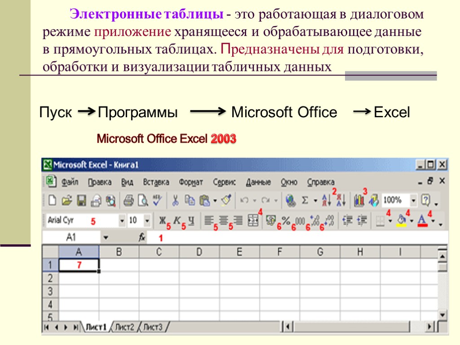
Task: Toggle italic К formatting
Action: click(x=177, y=221)
